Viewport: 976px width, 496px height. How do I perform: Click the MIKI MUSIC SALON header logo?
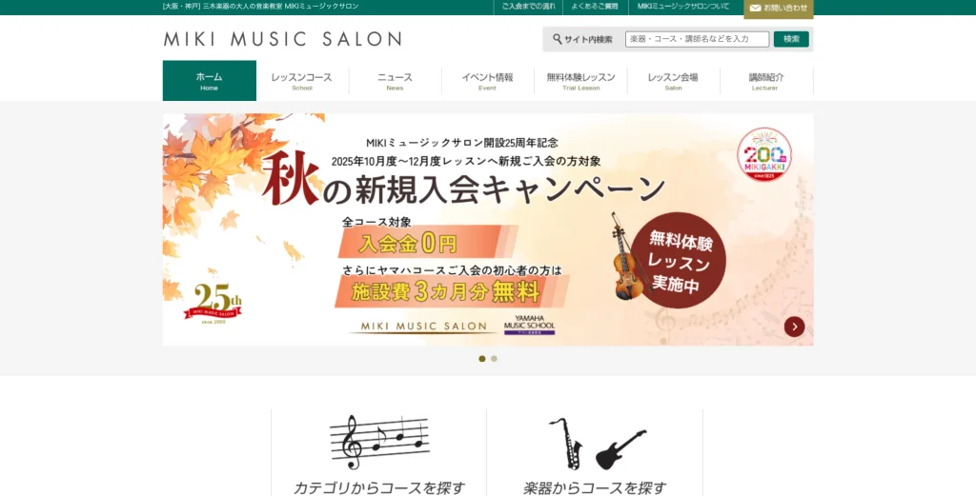click(x=282, y=39)
